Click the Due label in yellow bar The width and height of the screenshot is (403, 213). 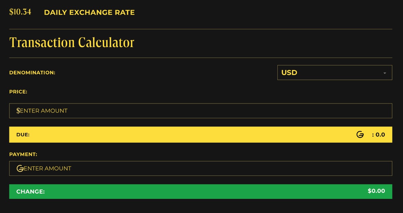click(23, 135)
